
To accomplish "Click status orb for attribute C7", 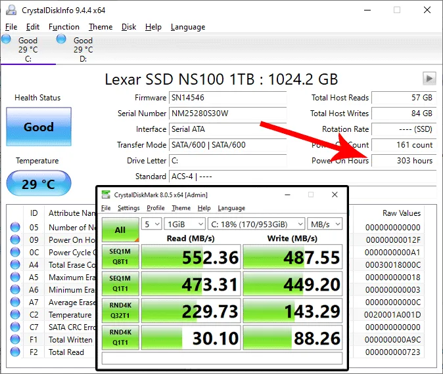I will [x=15, y=327].
